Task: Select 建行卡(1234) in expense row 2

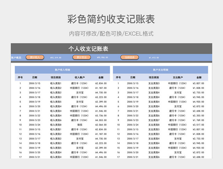Action: point(177,88)
